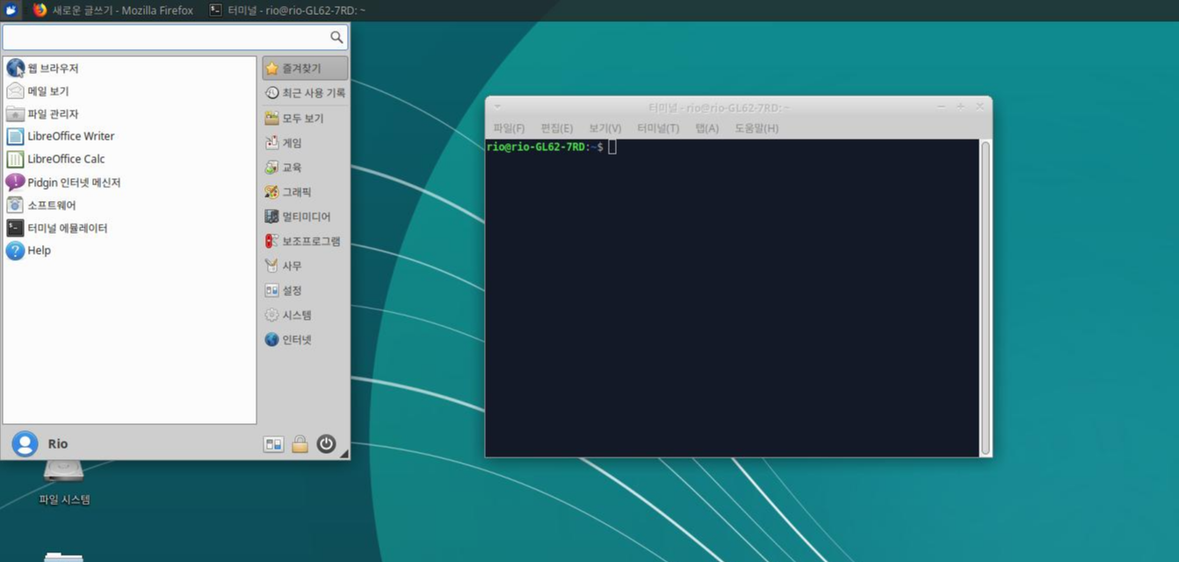Close the terminal window
1179x562 pixels.
(x=980, y=106)
